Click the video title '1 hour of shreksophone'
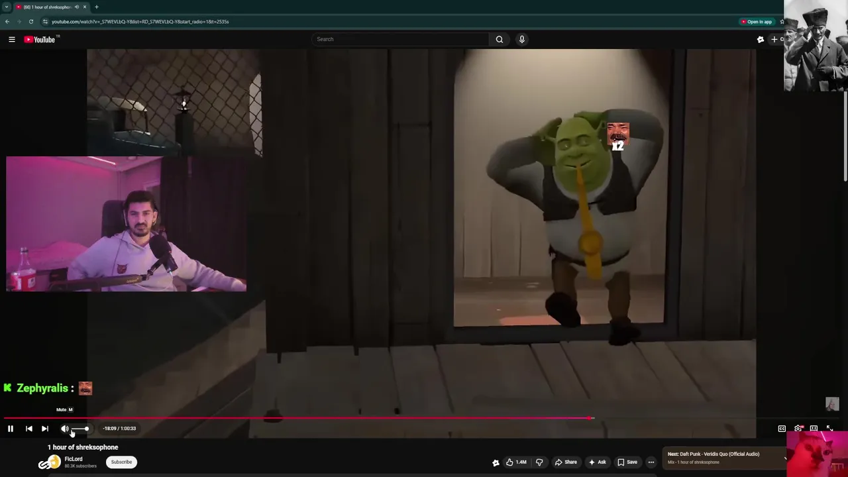 click(x=83, y=447)
